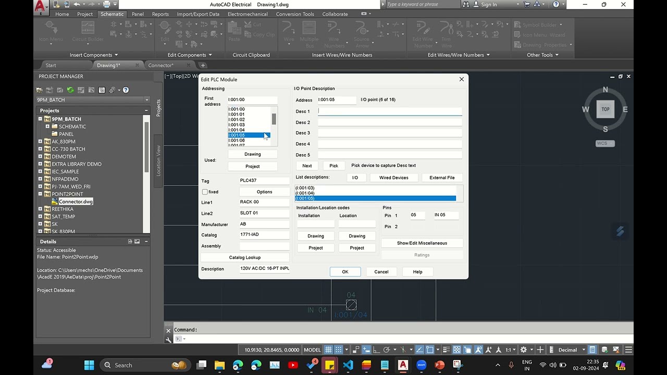The height and width of the screenshot is (375, 667).
Task: Open the Decimal units dropdown
Action: point(571,350)
